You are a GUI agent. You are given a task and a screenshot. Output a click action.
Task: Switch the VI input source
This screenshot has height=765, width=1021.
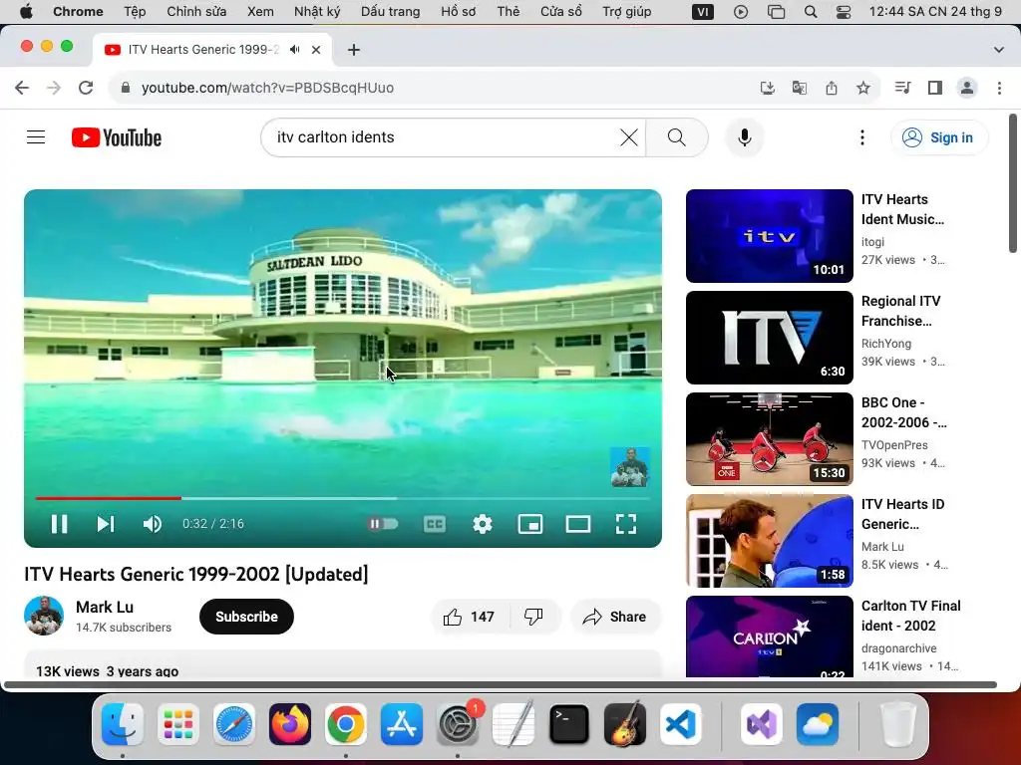click(703, 11)
